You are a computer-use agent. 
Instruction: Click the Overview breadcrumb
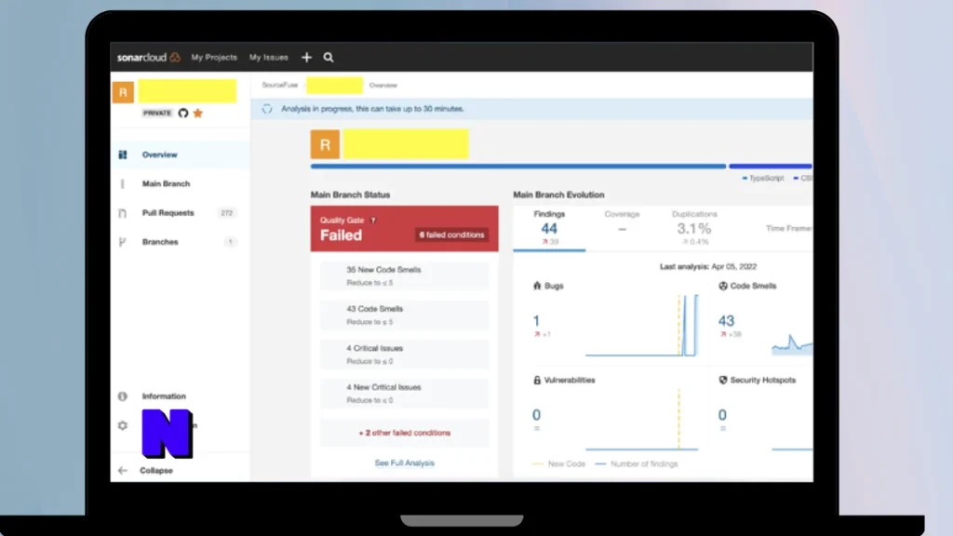(383, 85)
